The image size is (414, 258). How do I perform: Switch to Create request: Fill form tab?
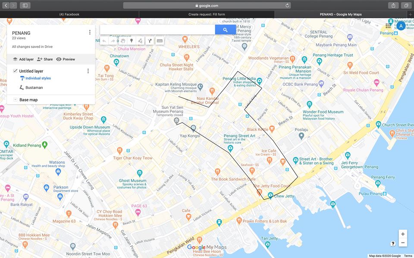pos(207,14)
